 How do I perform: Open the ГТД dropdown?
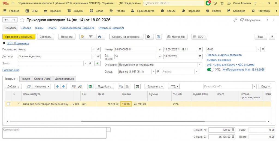174,86
